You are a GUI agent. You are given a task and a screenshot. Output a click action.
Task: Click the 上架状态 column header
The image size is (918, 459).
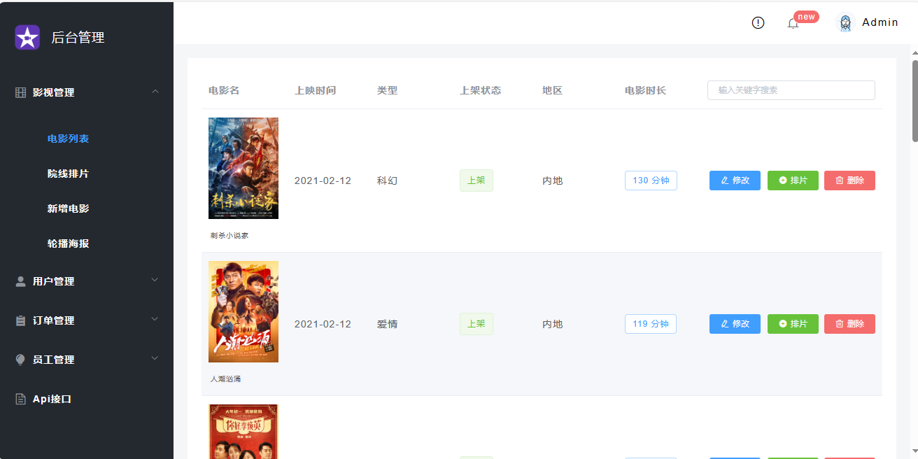click(480, 90)
